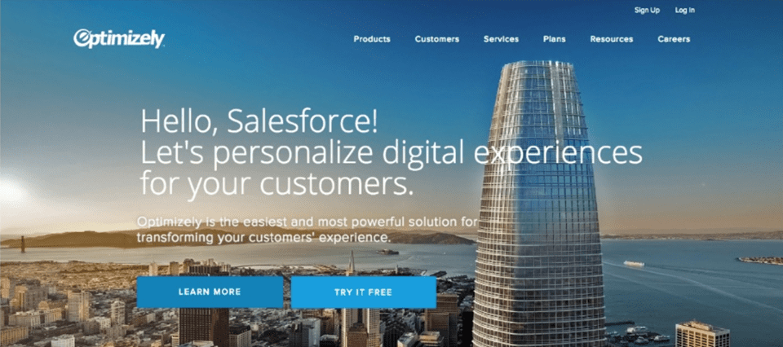Visit the Careers page

point(674,39)
